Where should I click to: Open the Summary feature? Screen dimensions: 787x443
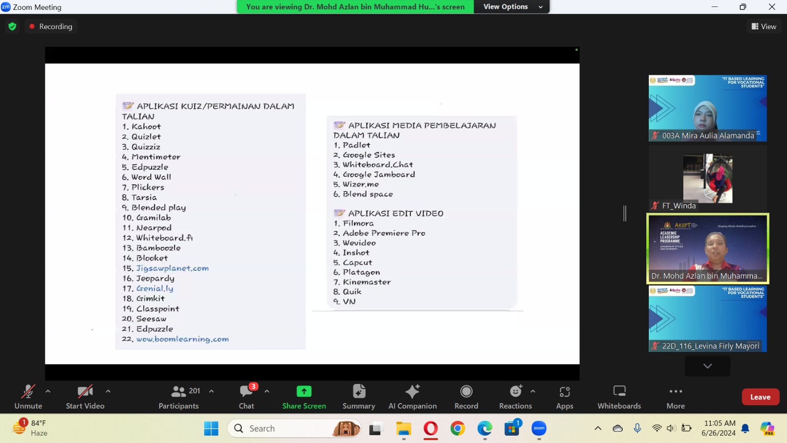[x=359, y=397]
